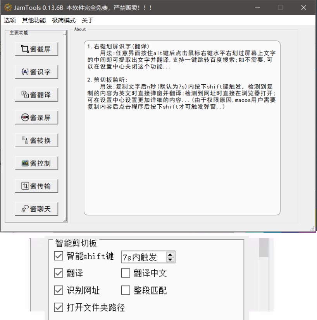
Task: Click the 主要功能 group label
Action: [19, 32]
